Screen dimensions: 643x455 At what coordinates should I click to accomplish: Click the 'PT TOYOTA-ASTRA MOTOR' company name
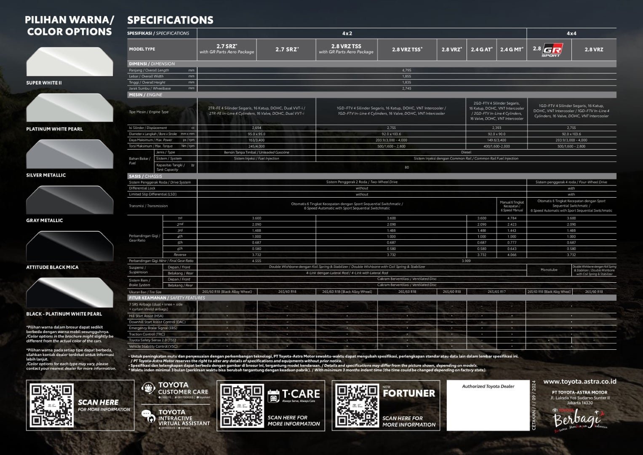tap(579, 392)
